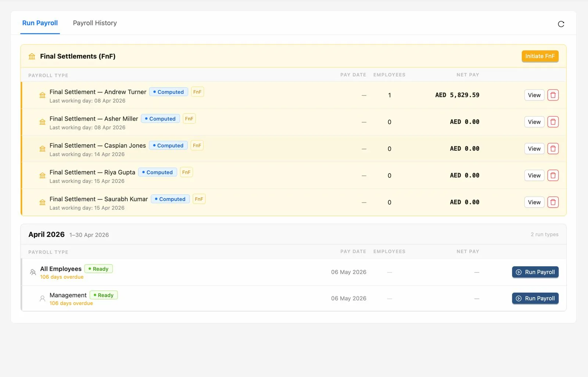Click the Ready badge for All Employees

tap(98, 269)
